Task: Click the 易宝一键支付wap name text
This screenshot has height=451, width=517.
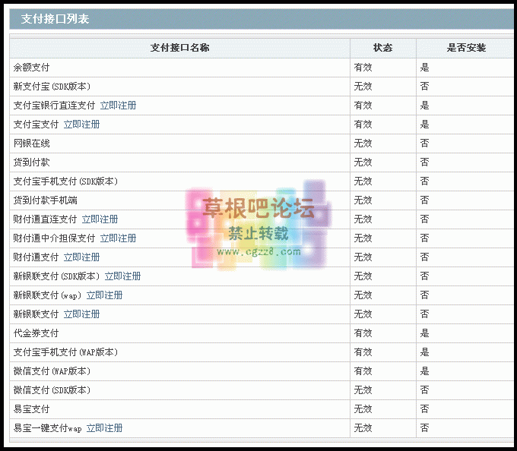Action: point(47,428)
